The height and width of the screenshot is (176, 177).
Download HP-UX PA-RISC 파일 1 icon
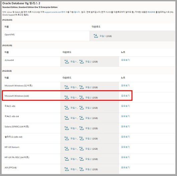click(x=66, y=159)
